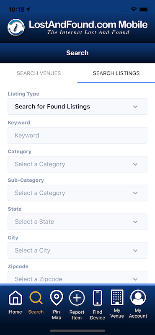Tap the Search magnifier icon

(x=36, y=298)
